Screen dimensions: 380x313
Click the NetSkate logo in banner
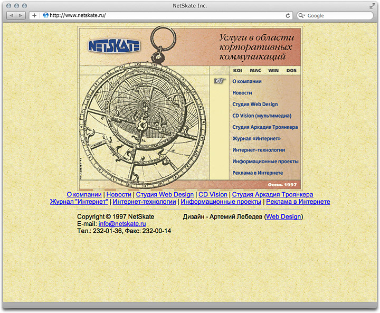(114, 46)
